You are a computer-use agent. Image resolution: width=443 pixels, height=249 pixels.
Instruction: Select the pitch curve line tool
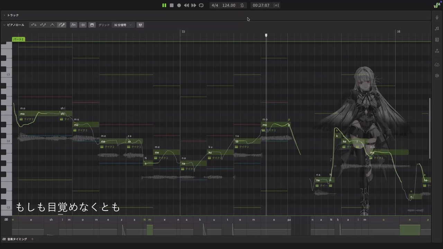coord(52,25)
